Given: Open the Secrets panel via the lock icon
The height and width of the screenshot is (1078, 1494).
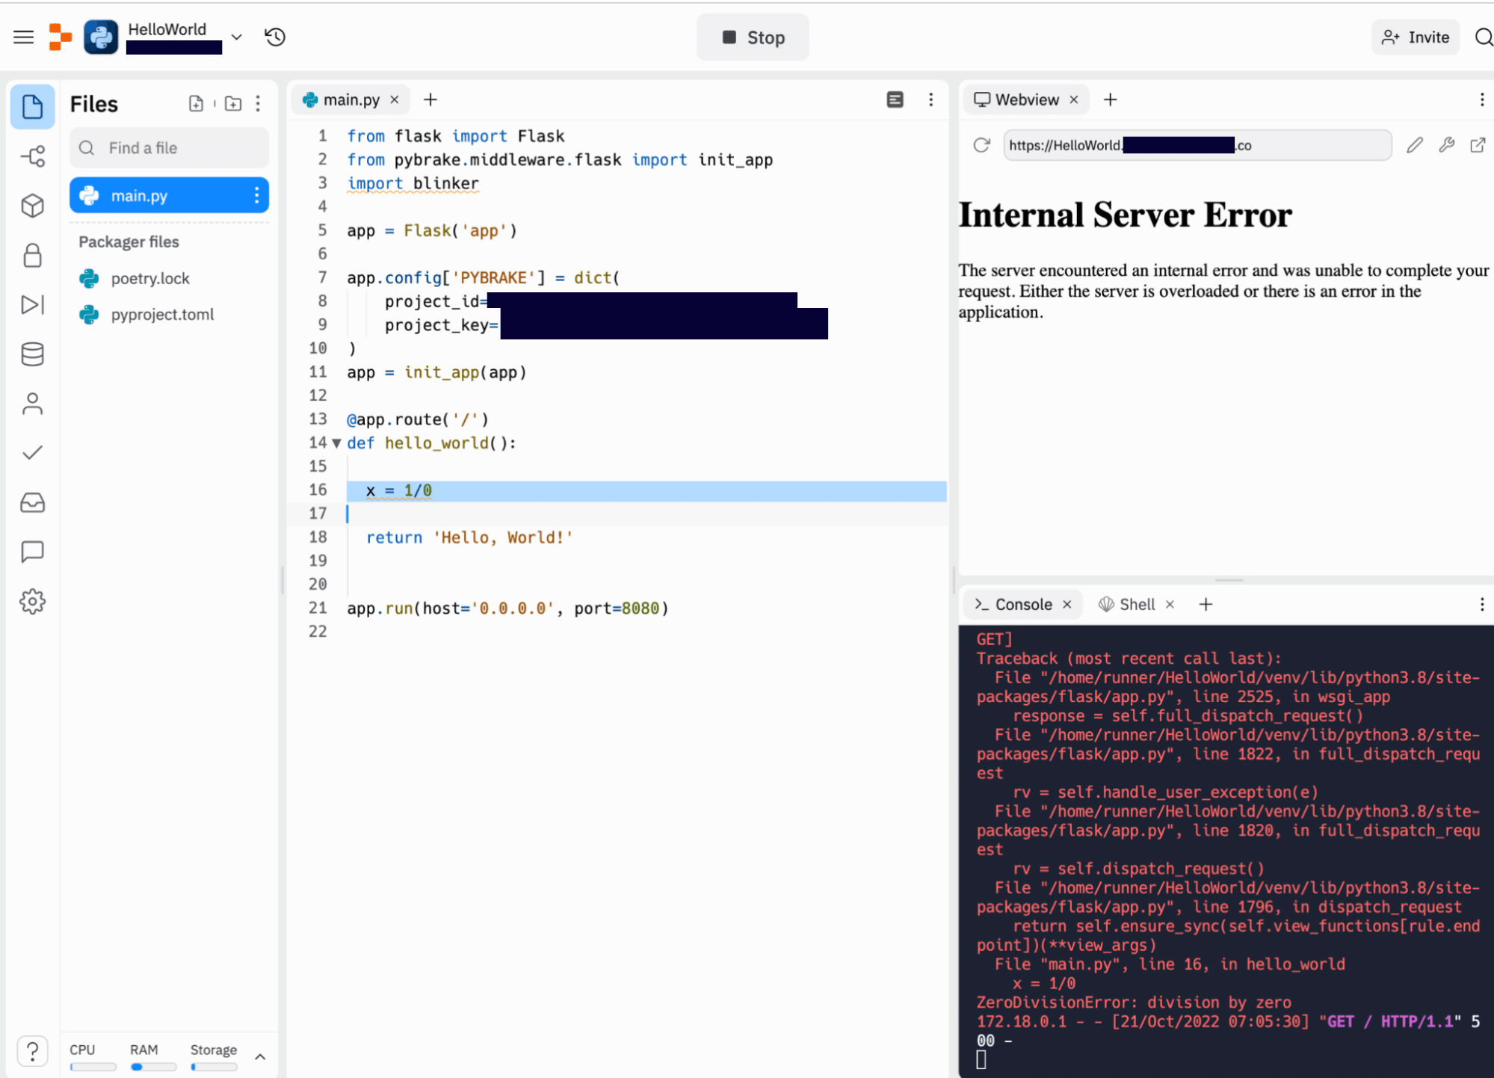Looking at the screenshot, I should click(x=32, y=255).
